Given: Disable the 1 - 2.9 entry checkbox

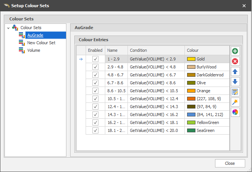Looking at the screenshot, I should [95, 59].
